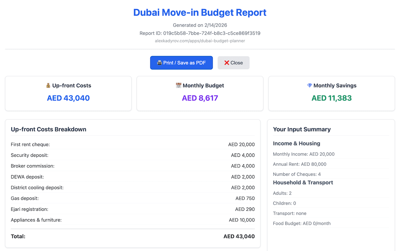Screen dimensions: 400x251
Task: Click the money bag icon beside Up-front Costs
Action: 48,86
